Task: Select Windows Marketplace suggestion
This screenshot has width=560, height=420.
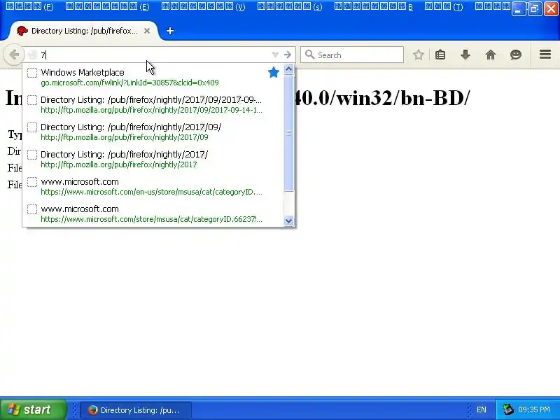Action: tap(153, 77)
